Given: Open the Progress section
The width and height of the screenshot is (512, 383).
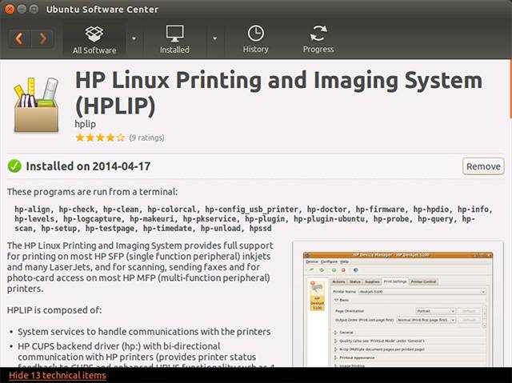Looking at the screenshot, I should (x=318, y=40).
